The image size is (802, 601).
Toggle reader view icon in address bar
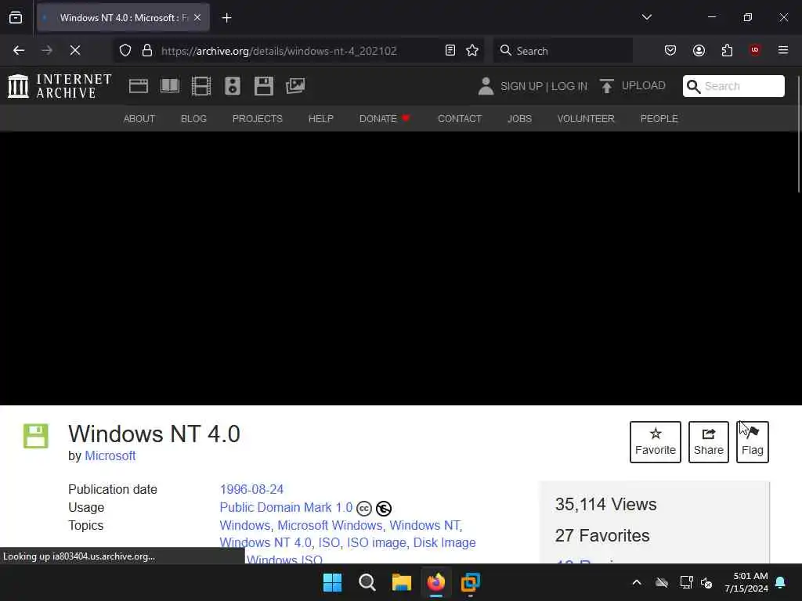450,50
